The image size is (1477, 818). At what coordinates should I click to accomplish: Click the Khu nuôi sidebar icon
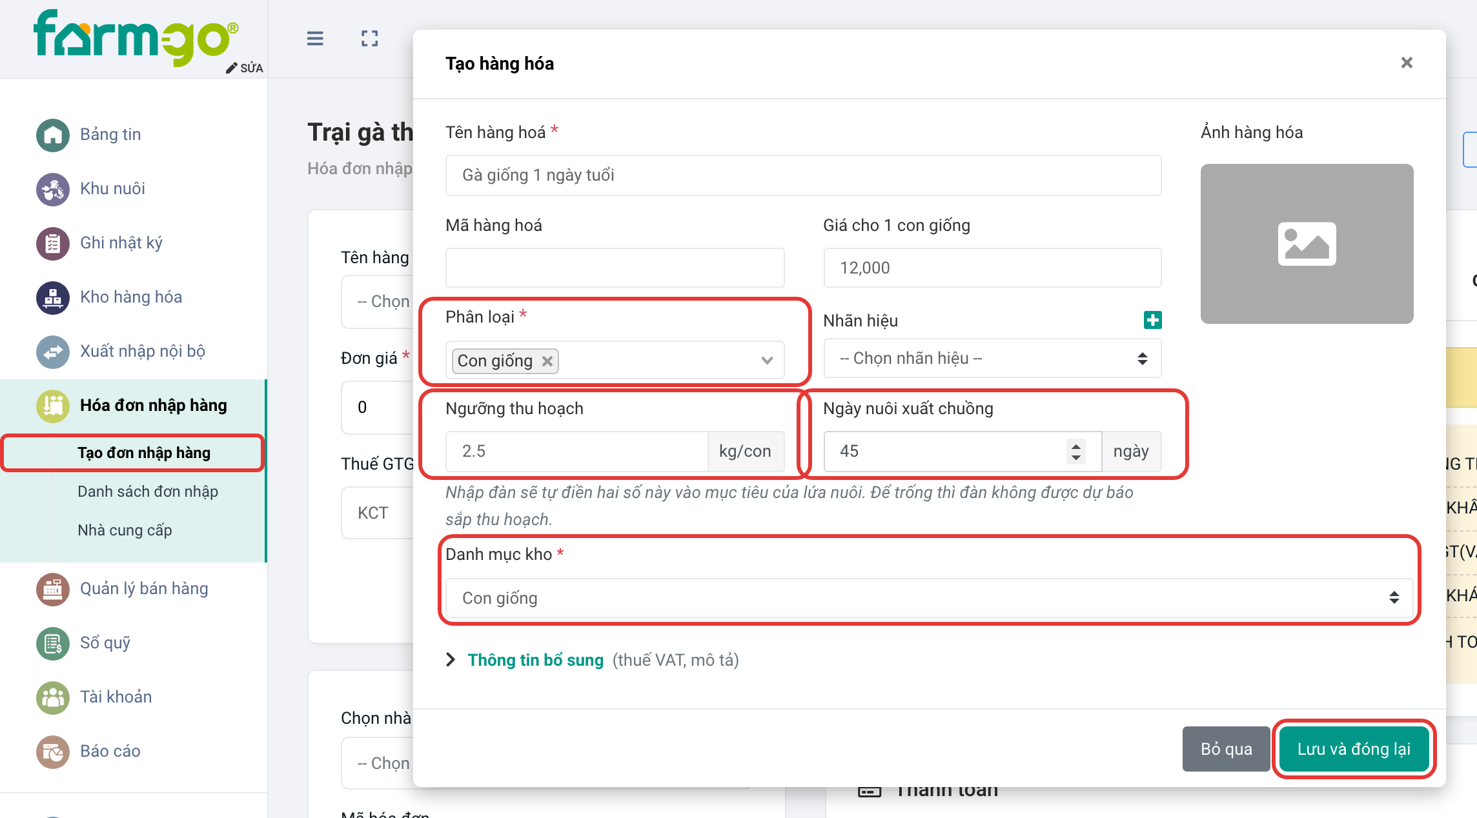tap(53, 189)
